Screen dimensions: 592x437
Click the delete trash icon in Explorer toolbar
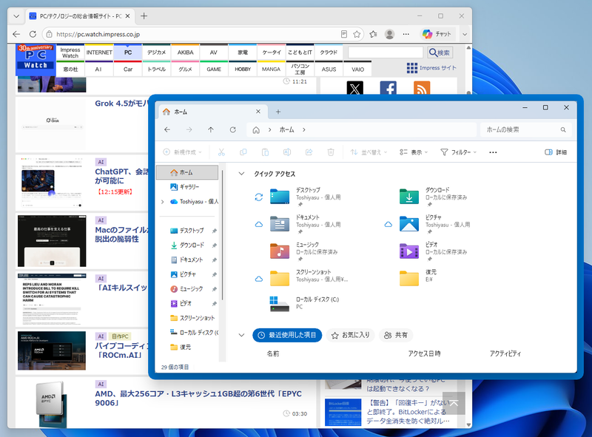click(331, 152)
